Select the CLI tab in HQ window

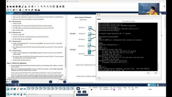click(99, 19)
